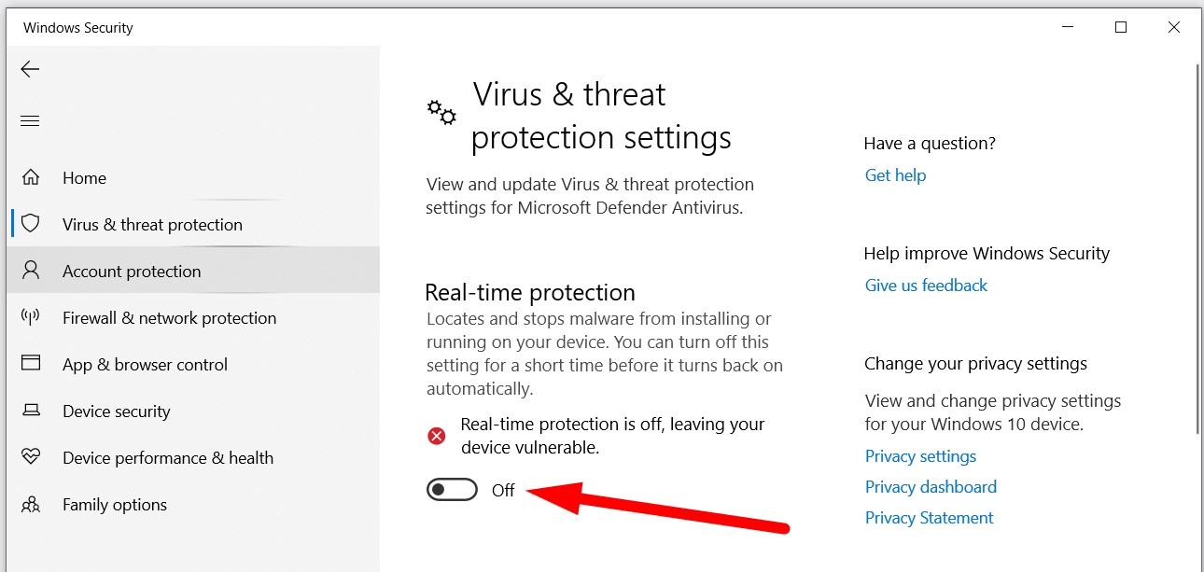Viewport: 1204px width, 572px height.
Task: Open the Privacy dashboard link
Action: click(931, 487)
